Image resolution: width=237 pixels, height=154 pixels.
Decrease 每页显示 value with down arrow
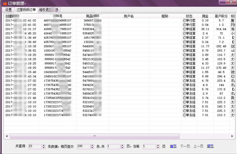click(92, 148)
